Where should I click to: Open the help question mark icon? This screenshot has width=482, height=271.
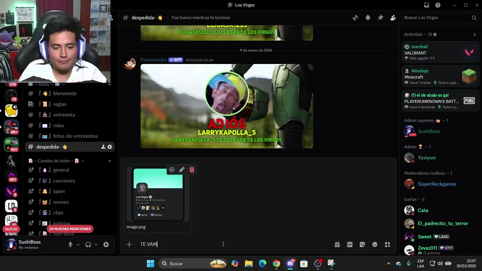tap(438, 5)
